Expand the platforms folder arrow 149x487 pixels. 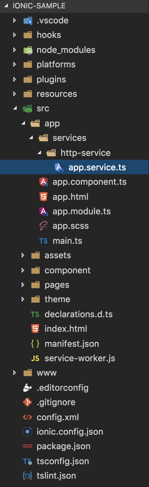pyautogui.click(x=15, y=64)
